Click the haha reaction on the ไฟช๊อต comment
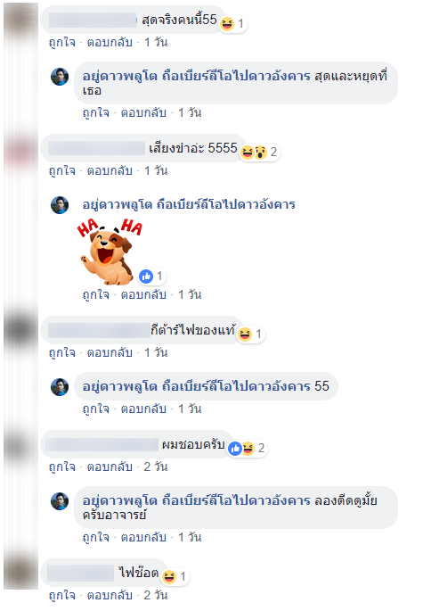Viewport: 423px width, 611px height. [175, 576]
